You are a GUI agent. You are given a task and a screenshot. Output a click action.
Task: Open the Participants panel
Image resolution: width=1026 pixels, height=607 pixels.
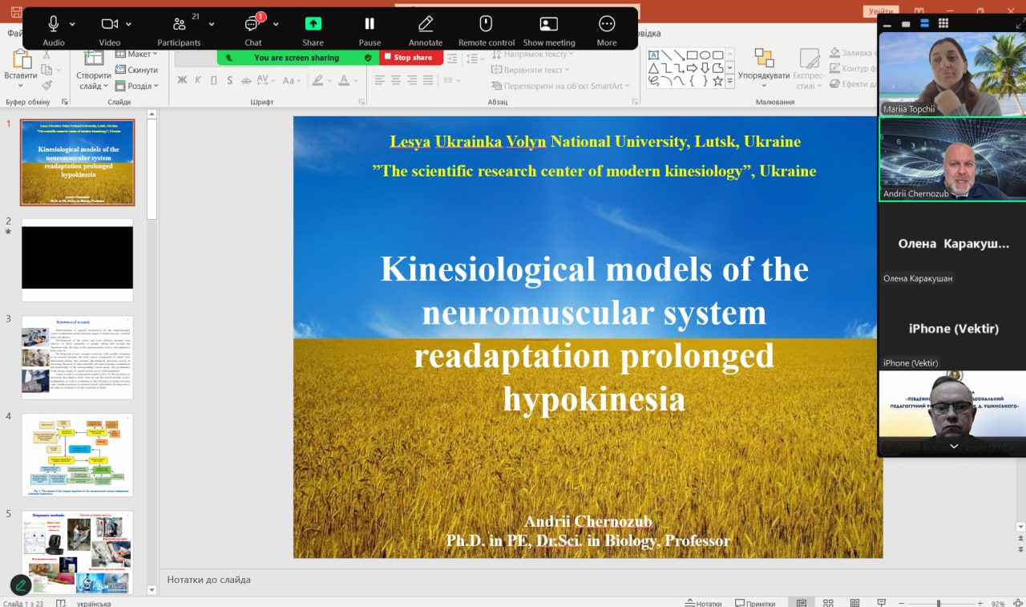point(180,24)
